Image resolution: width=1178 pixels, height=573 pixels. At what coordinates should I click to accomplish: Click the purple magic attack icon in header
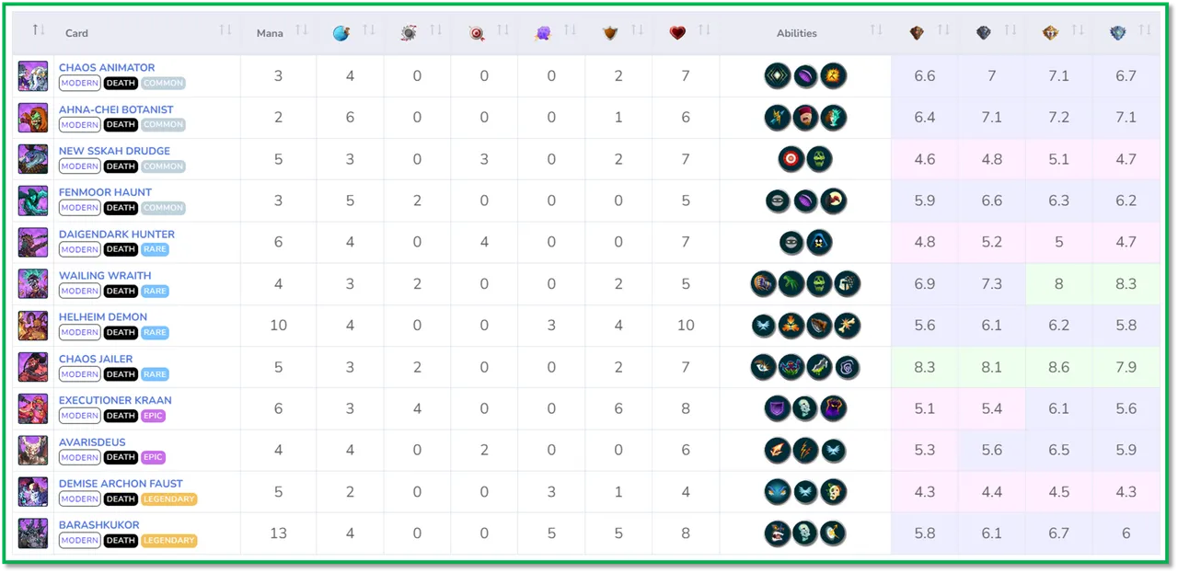pos(543,33)
